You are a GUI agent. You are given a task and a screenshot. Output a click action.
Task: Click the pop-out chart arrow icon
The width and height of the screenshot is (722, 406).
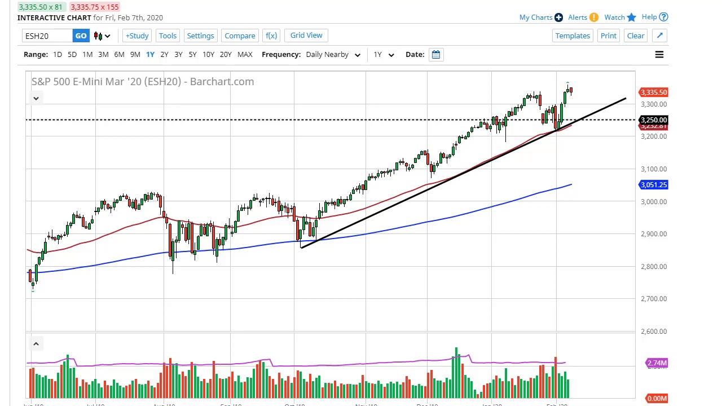point(659,36)
